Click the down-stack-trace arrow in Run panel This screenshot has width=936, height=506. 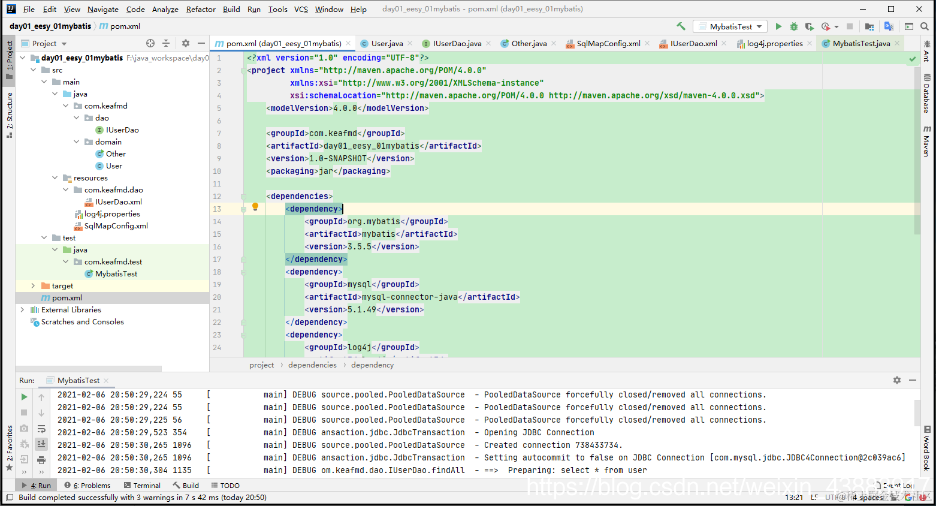[x=41, y=412]
